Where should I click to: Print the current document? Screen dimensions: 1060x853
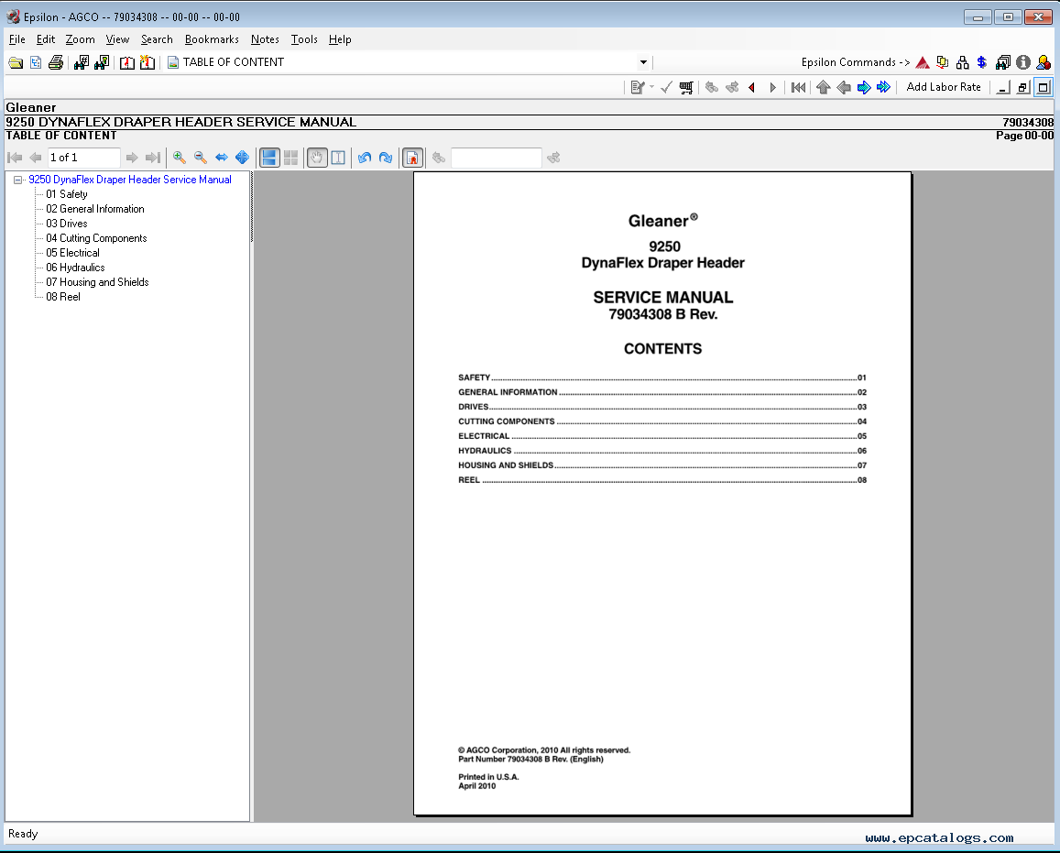click(x=56, y=63)
